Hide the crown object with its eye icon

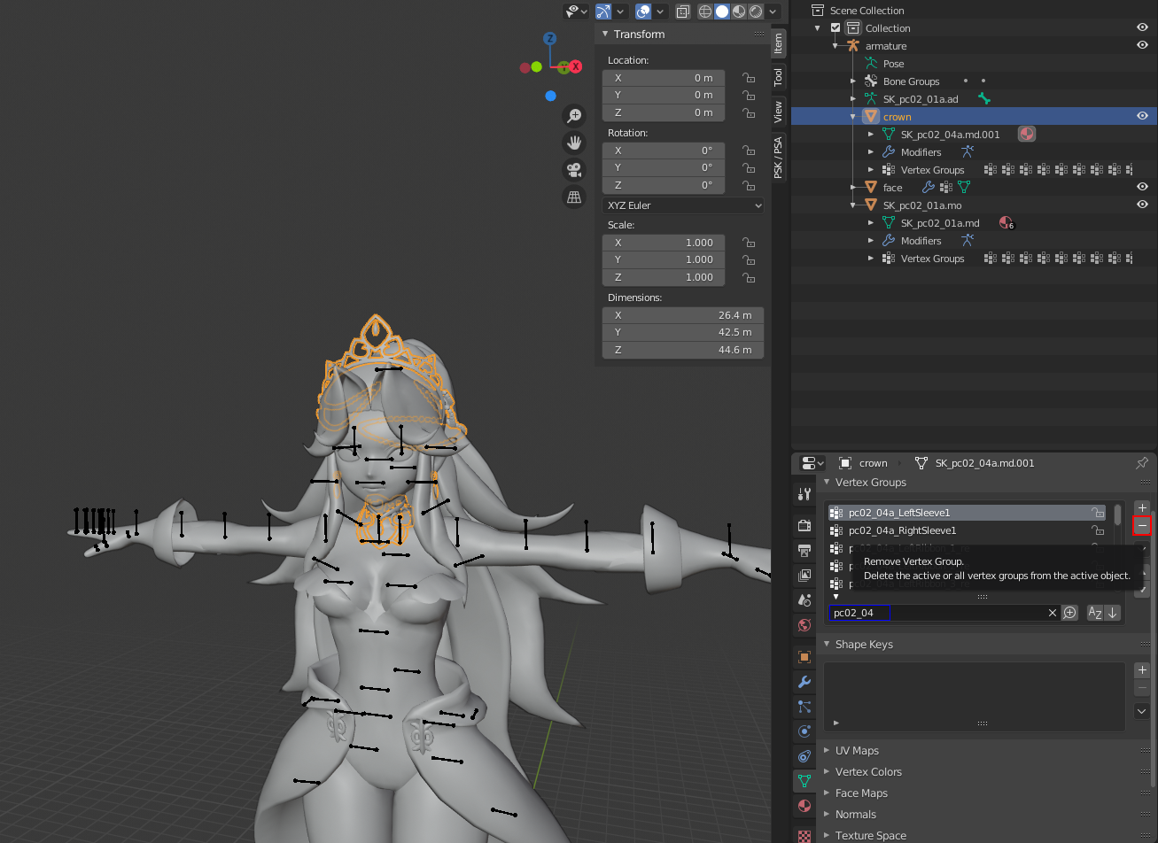(1142, 117)
